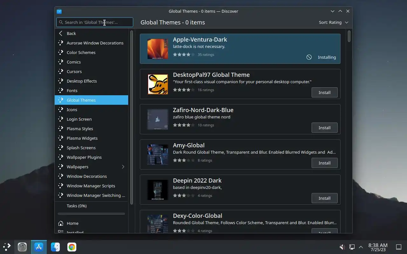Image resolution: width=407 pixels, height=254 pixels.
Task: Open Dexy-Color-Global theme entry
Action: (x=240, y=222)
